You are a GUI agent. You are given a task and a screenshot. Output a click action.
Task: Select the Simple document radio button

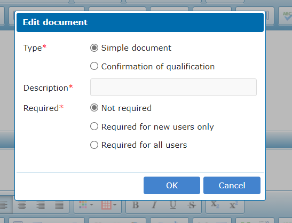(94, 48)
